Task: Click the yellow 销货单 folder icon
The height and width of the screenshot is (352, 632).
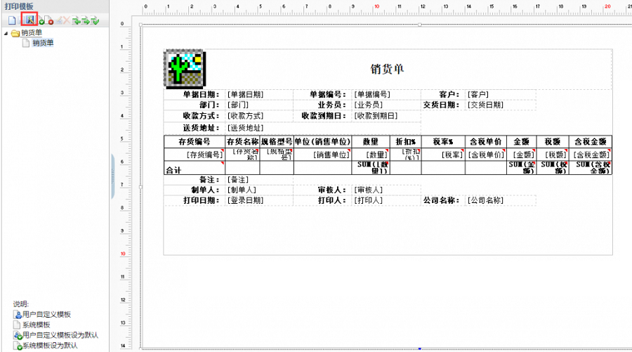Action: tap(15, 33)
